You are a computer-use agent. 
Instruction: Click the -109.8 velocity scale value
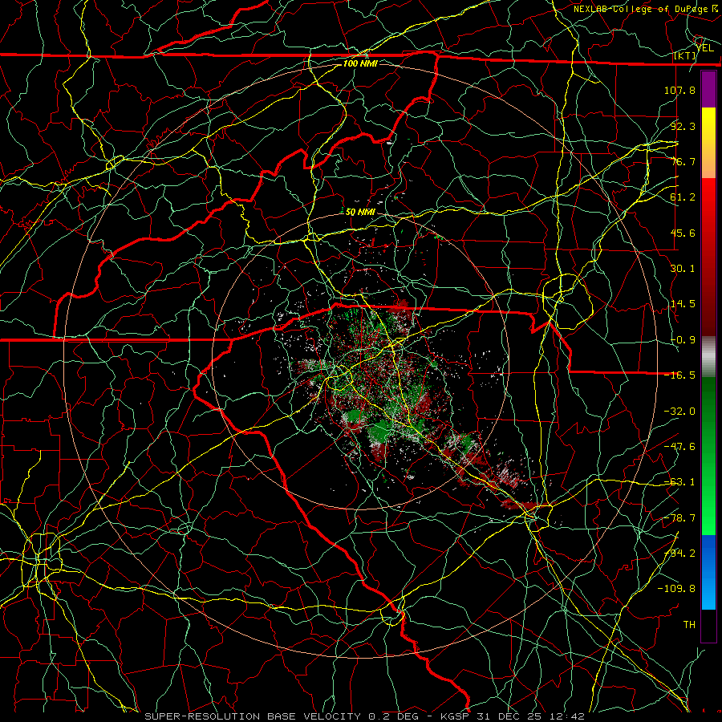click(676, 589)
